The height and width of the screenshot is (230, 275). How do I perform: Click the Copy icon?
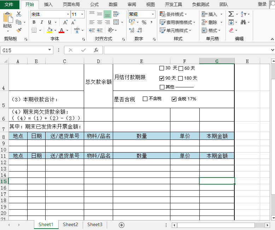tap(19, 22)
